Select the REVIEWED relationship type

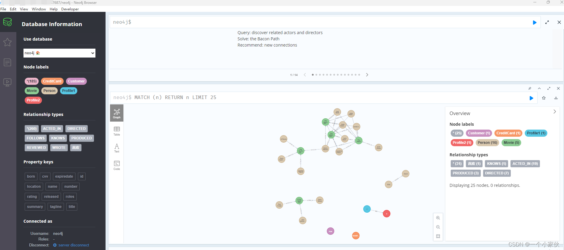point(36,148)
